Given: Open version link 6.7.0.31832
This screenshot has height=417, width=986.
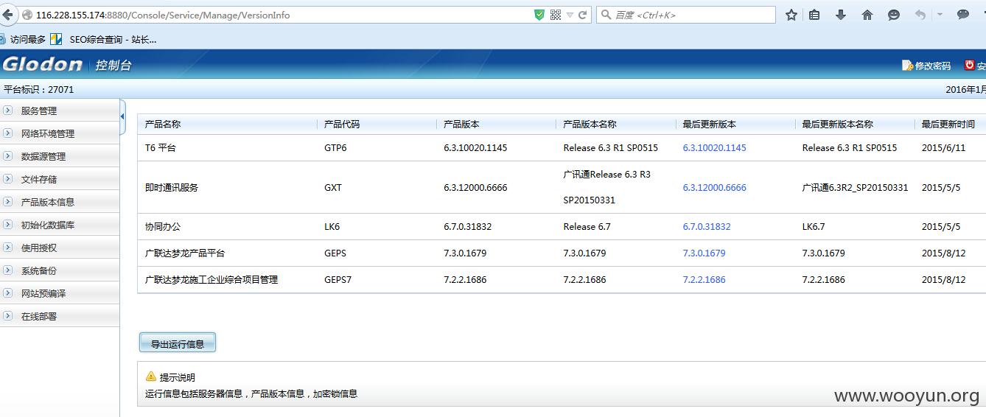Looking at the screenshot, I should point(707,226).
